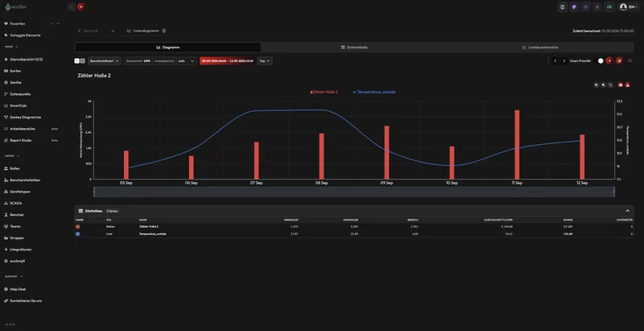This screenshot has width=644, height=331.
Task: Click the purple theme palette icon
Action: point(574,7)
